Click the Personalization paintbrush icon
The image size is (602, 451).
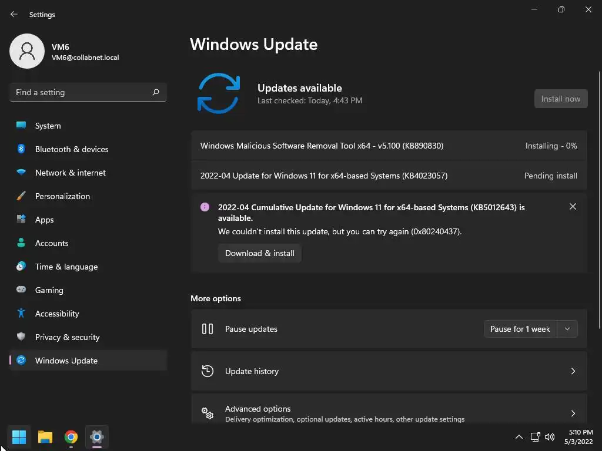pyautogui.click(x=21, y=196)
